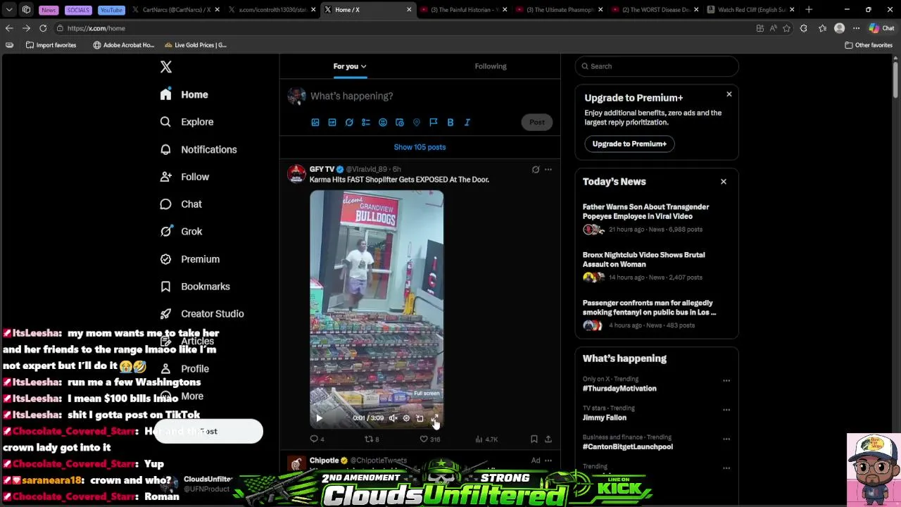Open Bronx Nightclub Video news story

656,266
